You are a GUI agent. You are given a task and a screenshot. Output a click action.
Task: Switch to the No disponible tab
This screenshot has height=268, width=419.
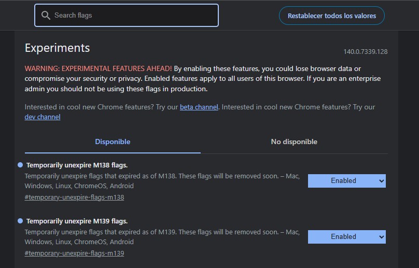[294, 142]
